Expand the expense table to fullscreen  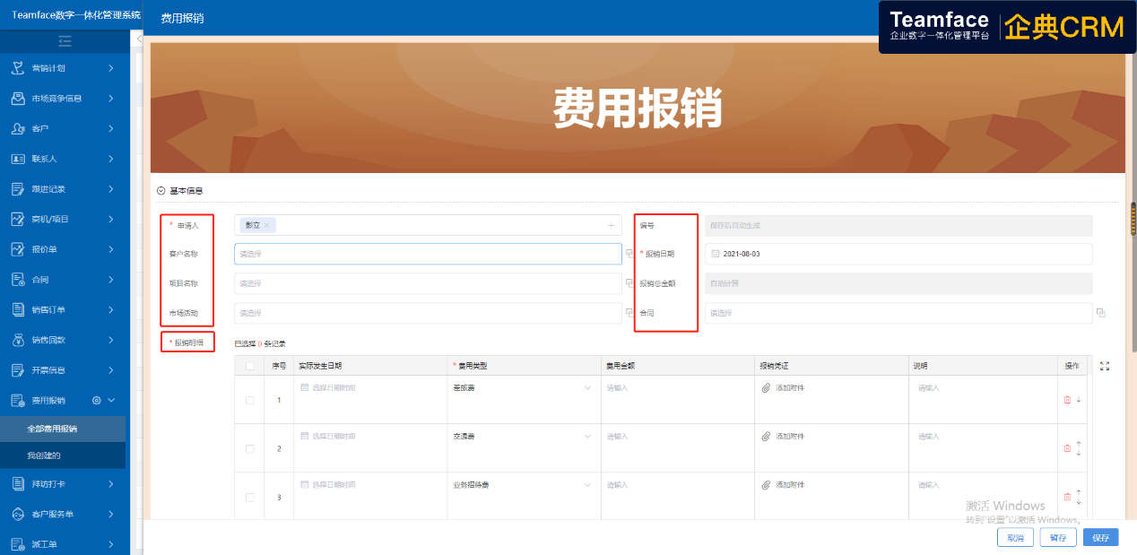point(1105,366)
